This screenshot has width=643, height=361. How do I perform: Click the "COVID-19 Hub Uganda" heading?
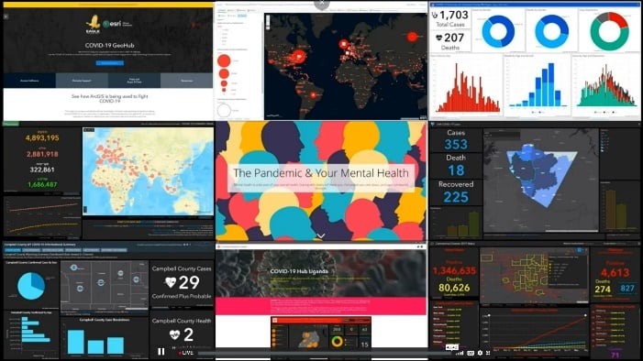(299, 271)
